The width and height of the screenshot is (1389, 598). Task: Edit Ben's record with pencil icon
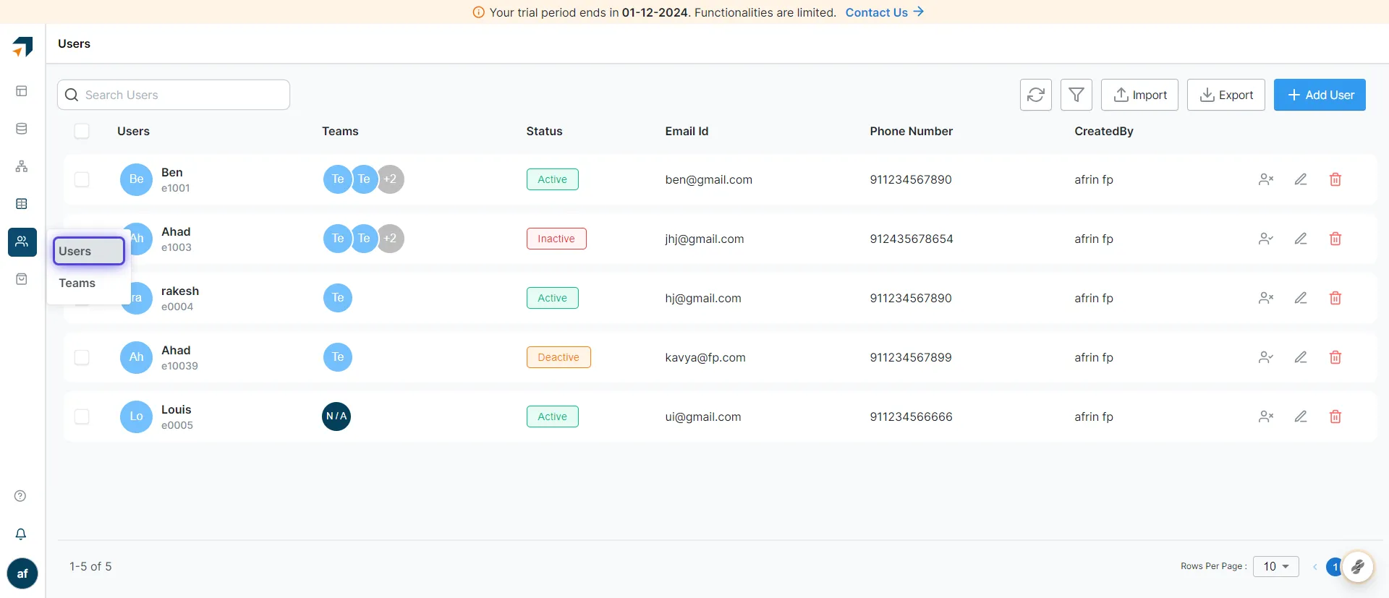point(1301,179)
